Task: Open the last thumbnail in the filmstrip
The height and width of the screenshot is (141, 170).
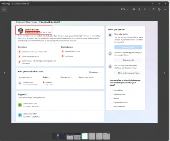Action: (x=106, y=136)
